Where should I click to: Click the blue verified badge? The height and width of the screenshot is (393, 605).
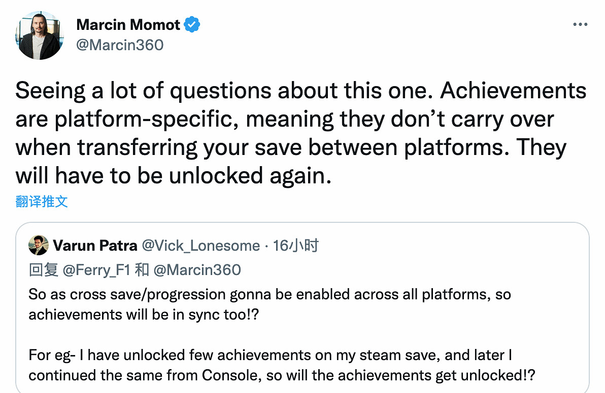(192, 24)
